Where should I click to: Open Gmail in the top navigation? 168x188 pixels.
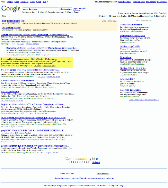pos(38,2)
